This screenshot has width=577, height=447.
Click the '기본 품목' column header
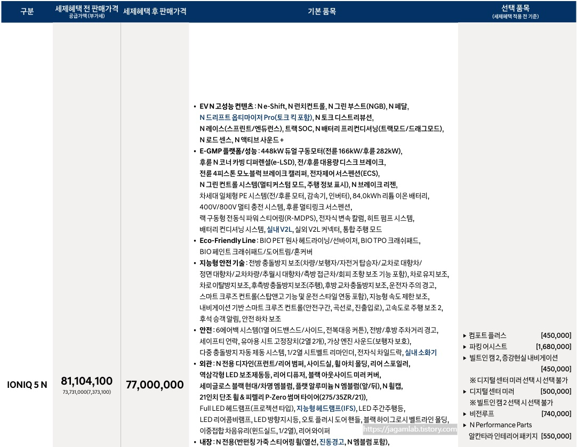(322, 11)
